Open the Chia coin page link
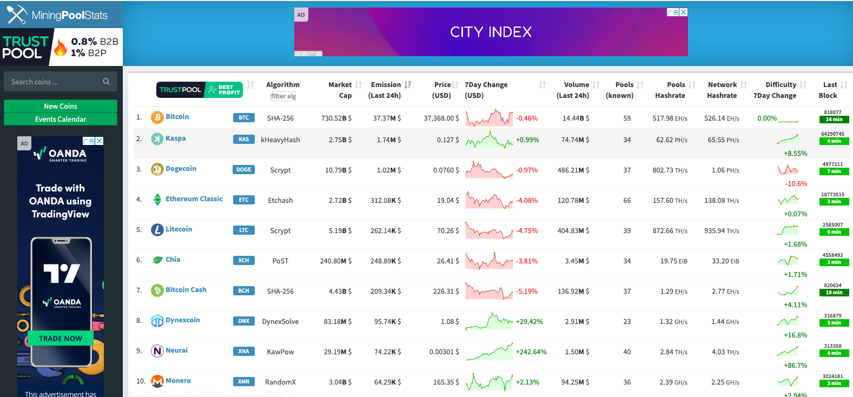 (x=173, y=260)
